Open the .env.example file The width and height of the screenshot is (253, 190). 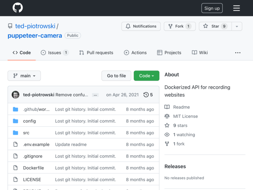coord(36,144)
